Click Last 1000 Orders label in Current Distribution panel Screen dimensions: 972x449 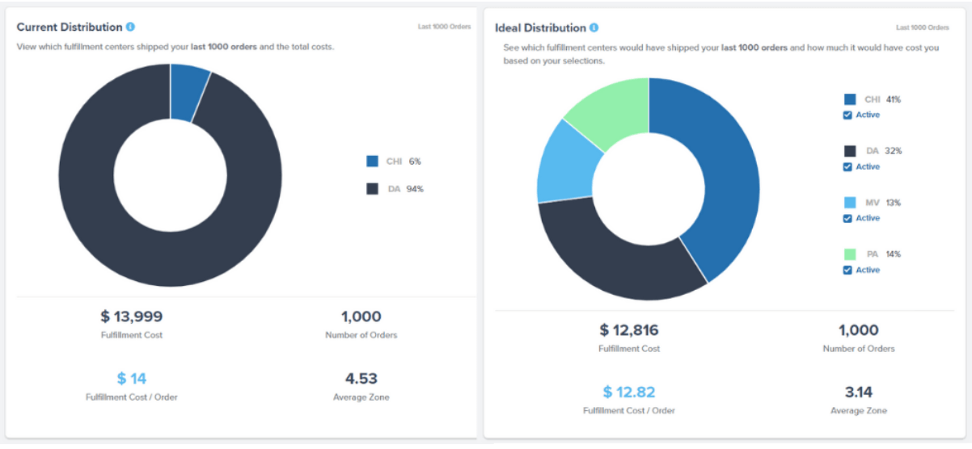pos(444,27)
